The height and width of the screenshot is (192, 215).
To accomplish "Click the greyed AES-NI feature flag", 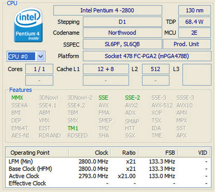I will coord(20,136).
